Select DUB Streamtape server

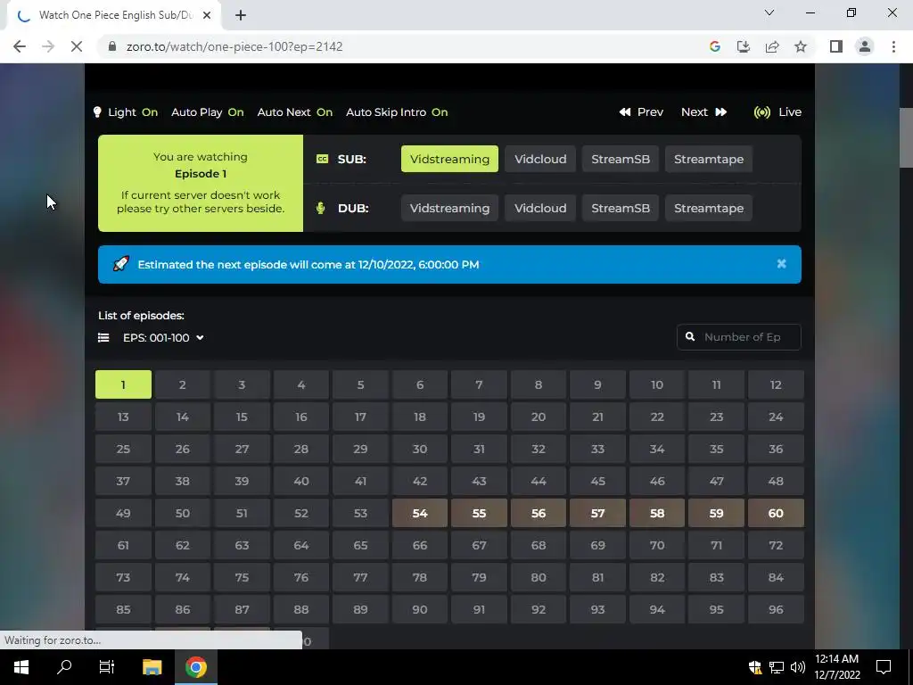coord(709,208)
